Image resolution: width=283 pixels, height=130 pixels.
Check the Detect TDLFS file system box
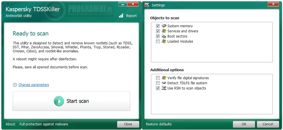(x=158, y=83)
